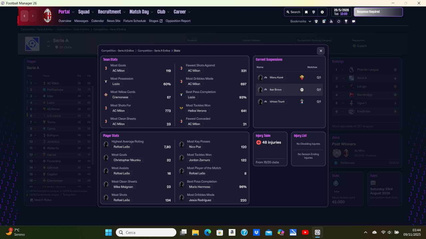Open the trophy bookmark icon
Viewport: 426px width, 239px height.
[346, 21]
